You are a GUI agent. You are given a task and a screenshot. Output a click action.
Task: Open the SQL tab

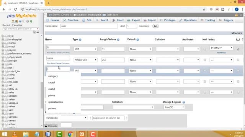87,20
